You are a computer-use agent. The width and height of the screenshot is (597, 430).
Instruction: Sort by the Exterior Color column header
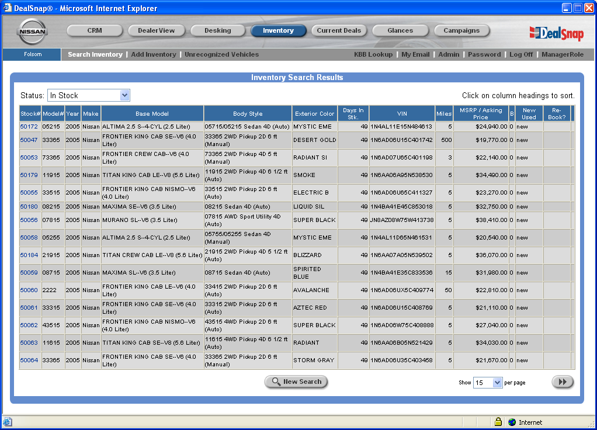(314, 114)
